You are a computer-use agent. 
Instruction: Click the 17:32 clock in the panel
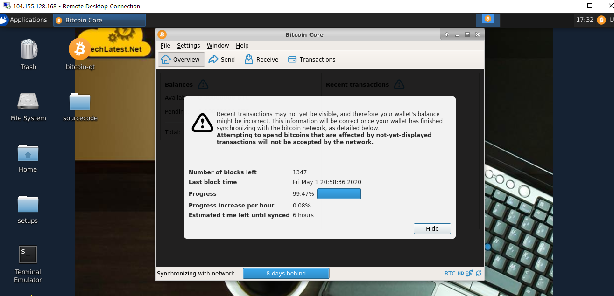tap(585, 20)
